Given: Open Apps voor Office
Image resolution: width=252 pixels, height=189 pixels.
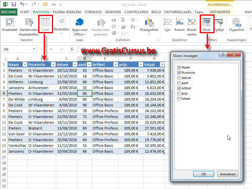Looking at the screenshot, I should tap(80, 27).
